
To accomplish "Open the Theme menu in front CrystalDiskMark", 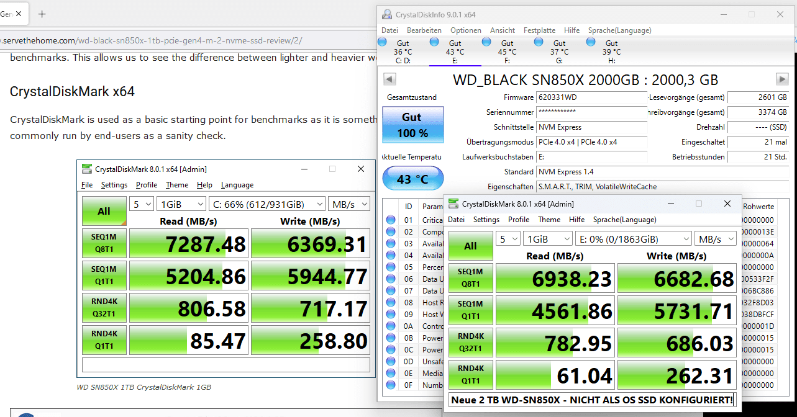I will [x=549, y=220].
